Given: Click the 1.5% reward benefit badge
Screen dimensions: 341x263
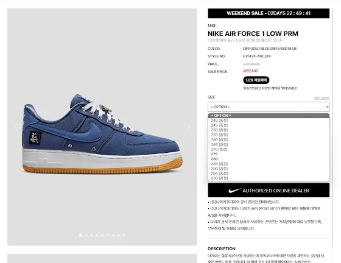Looking at the screenshot, I should [x=256, y=80].
